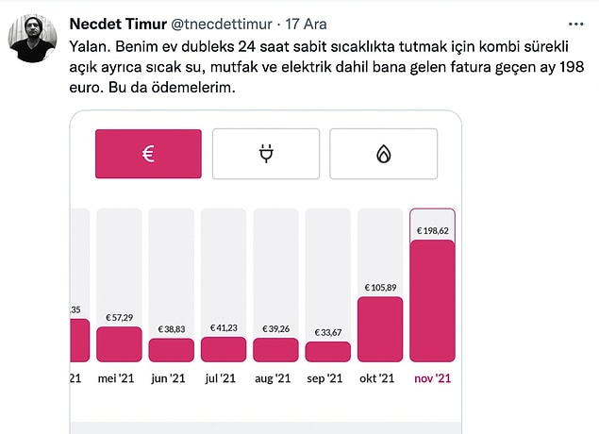Click the nov '21 month label
The height and width of the screenshot is (434, 599).
coord(432,378)
